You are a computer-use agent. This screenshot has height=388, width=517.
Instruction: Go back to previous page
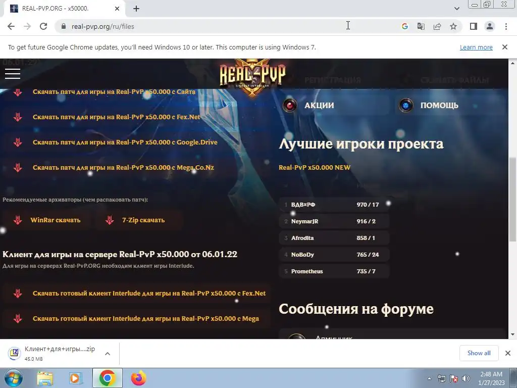(x=11, y=26)
